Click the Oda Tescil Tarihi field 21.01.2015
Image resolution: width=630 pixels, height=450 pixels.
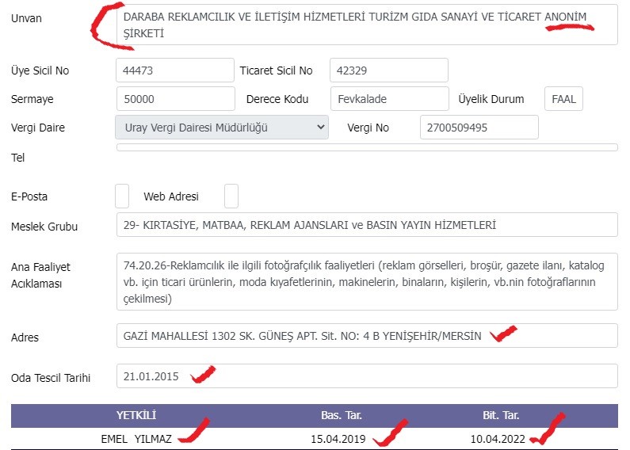point(367,376)
